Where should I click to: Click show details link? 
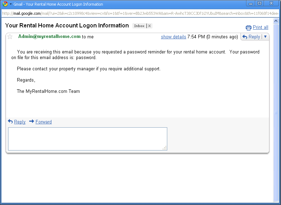pos(174,37)
